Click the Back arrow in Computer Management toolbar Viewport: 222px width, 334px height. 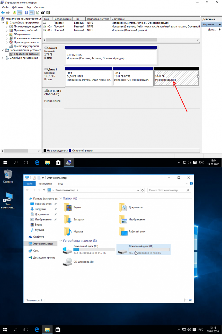tap(3, 13)
